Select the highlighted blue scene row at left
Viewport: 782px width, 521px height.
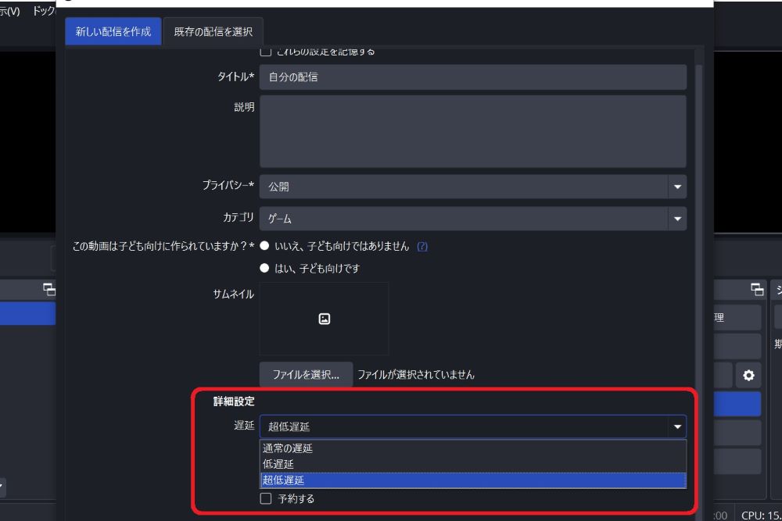click(27, 314)
